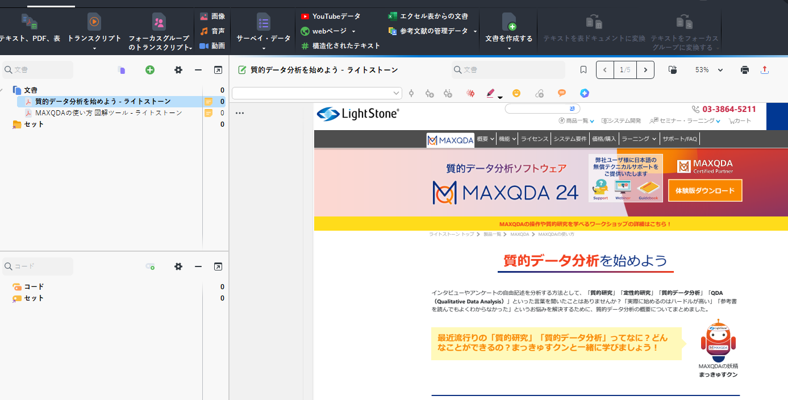Minimize the code system panel
Screen dimensions: 788x400
[x=198, y=266]
